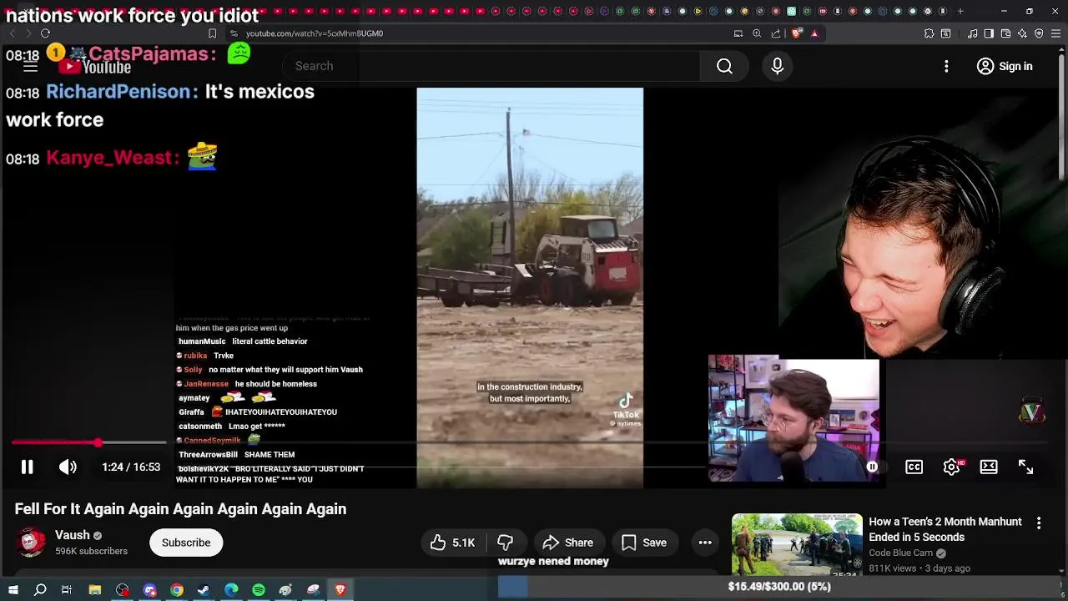The height and width of the screenshot is (601, 1068).
Task: Open Vaush channel avatar
Action: click(x=31, y=543)
